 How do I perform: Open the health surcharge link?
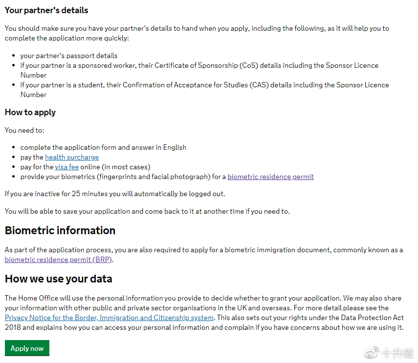[x=72, y=157]
